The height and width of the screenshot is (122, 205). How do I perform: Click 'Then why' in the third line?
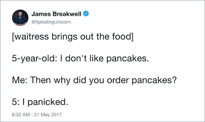[x=50, y=80]
